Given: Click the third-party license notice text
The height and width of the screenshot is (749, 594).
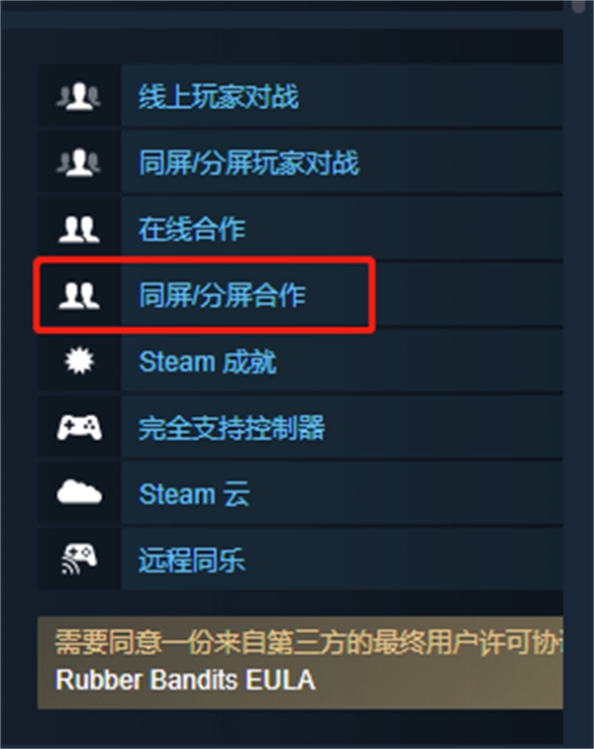Looking at the screenshot, I should click(310, 642).
